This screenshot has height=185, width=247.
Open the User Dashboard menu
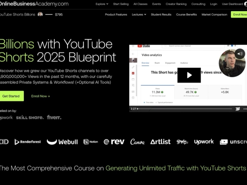coord(232,4)
